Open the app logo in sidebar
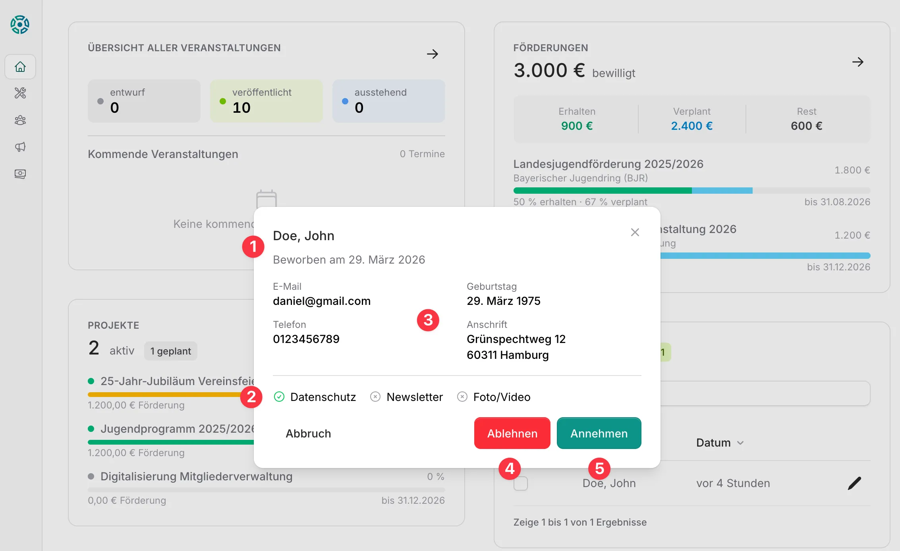Image resolution: width=900 pixels, height=551 pixels. tap(20, 25)
